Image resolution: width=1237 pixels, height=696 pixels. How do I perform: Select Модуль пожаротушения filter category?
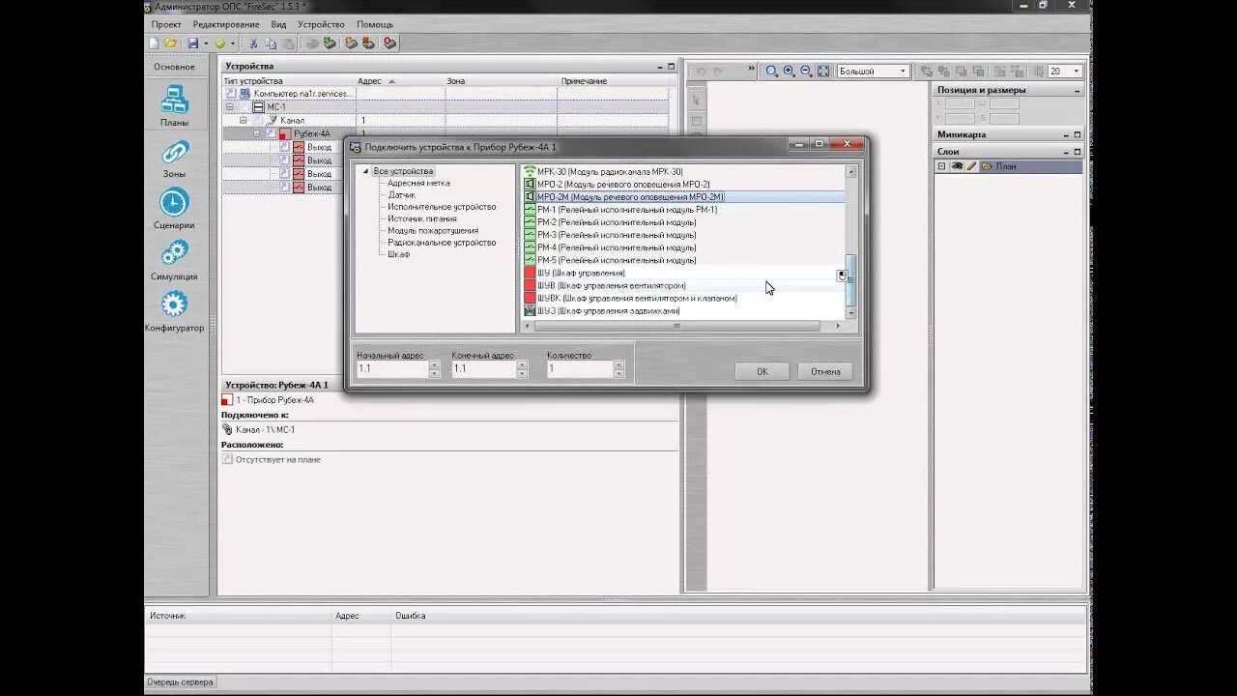[433, 231]
